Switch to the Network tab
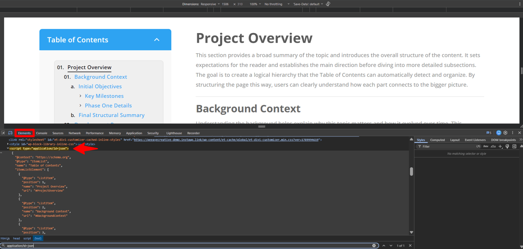This screenshot has width=523, height=249. pyautogui.click(x=75, y=133)
